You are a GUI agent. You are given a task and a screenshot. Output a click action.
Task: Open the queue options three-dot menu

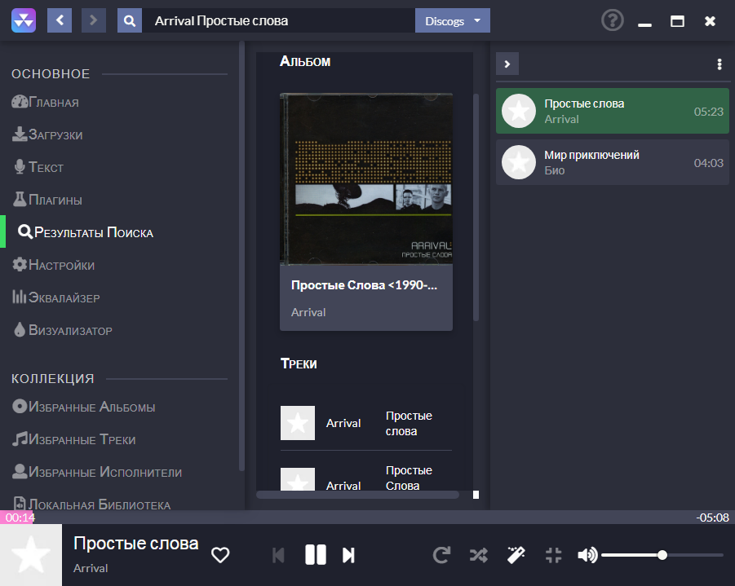pos(719,64)
